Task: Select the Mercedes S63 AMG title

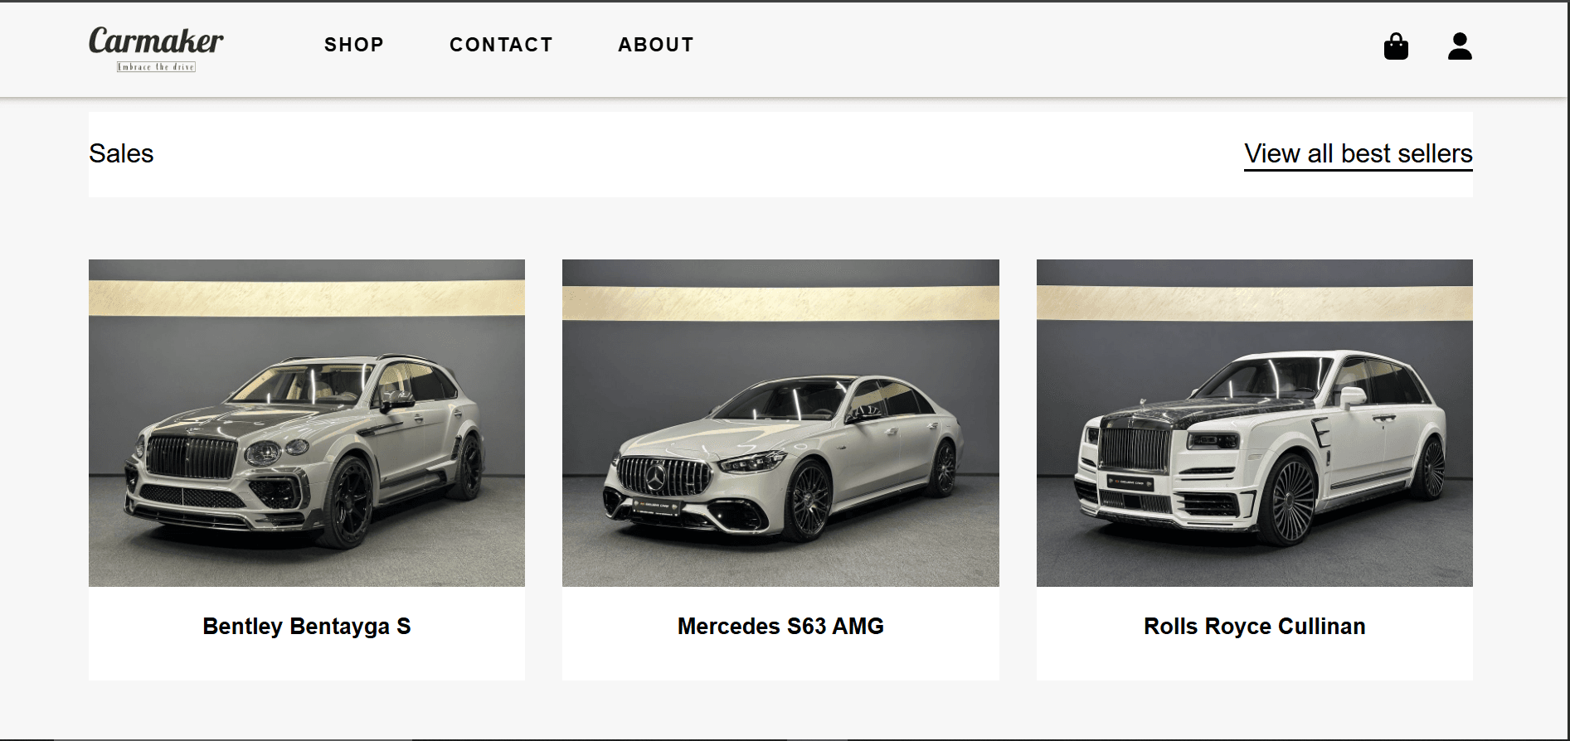Action: [x=780, y=627]
